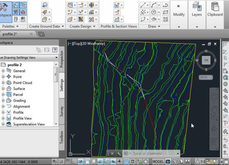Click command line customize wrench icon
The width and height of the screenshot is (229, 165).
pos(119,153)
